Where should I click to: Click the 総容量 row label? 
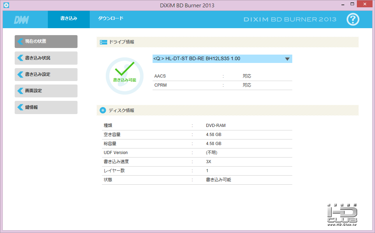[x=110, y=143]
